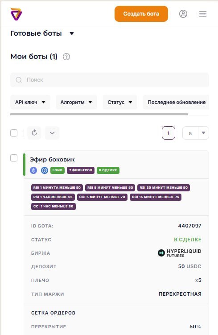Open the Статус filter dropdown
Image resolution: width=218 pixels, height=335 pixels.
pos(120,102)
